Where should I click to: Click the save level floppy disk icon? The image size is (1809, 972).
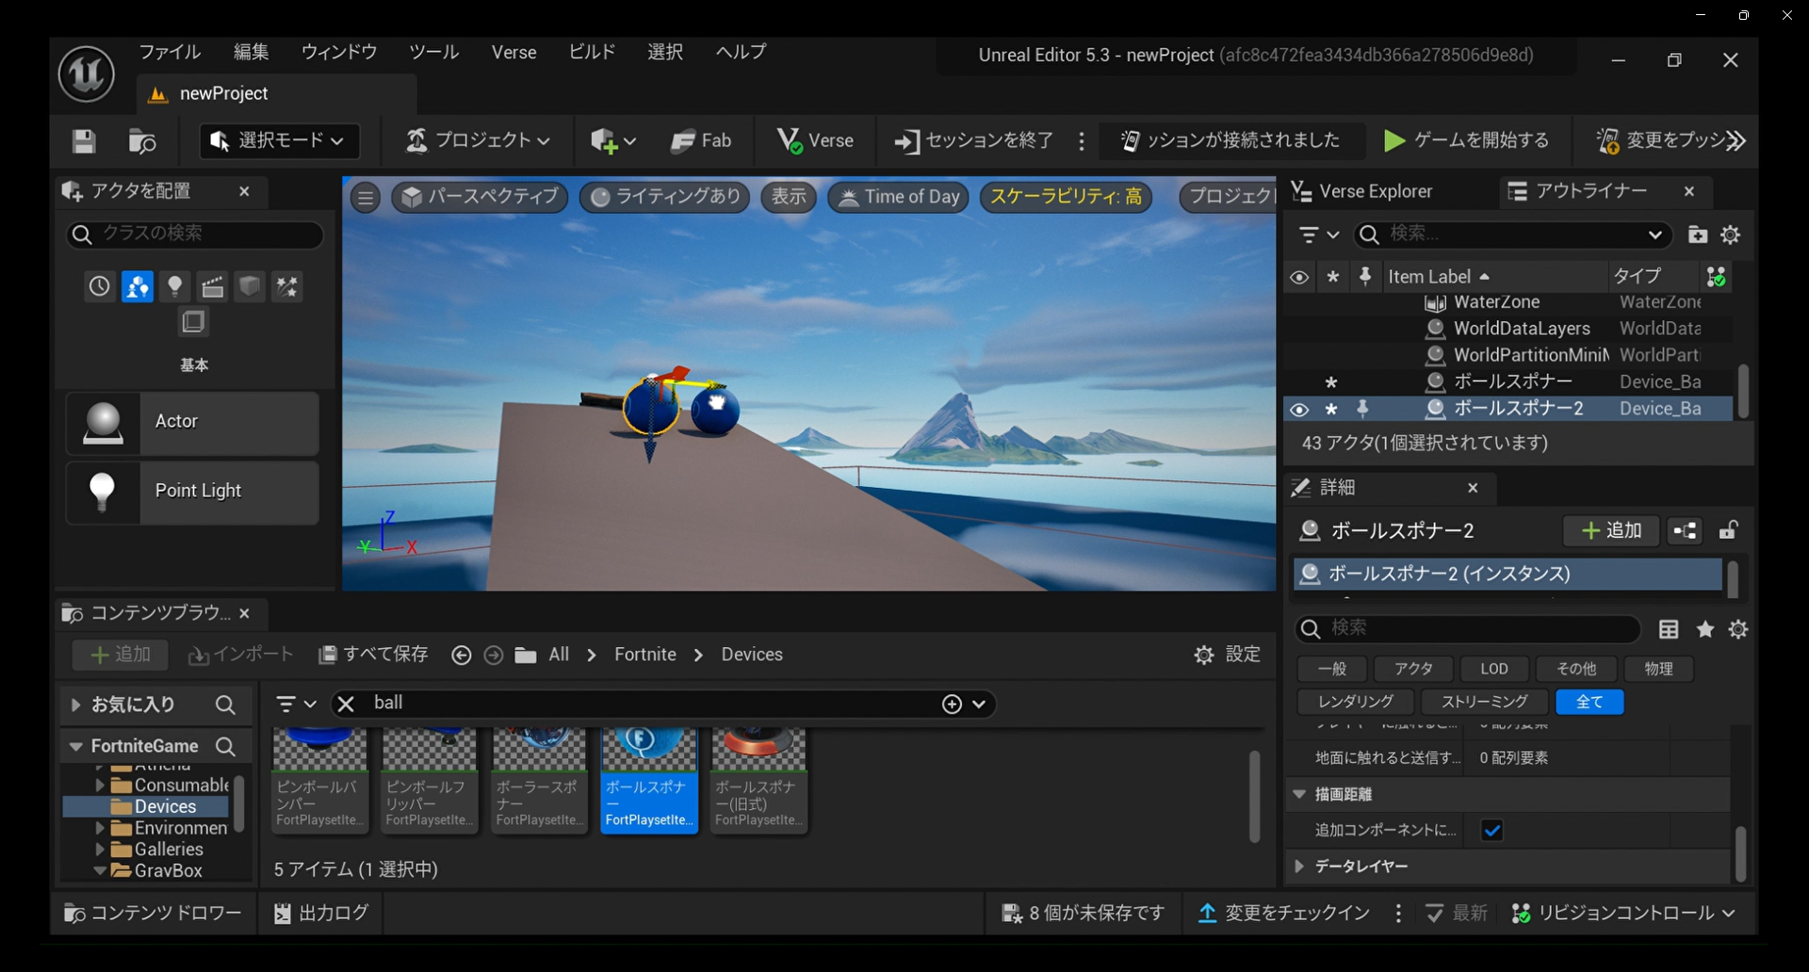84,141
